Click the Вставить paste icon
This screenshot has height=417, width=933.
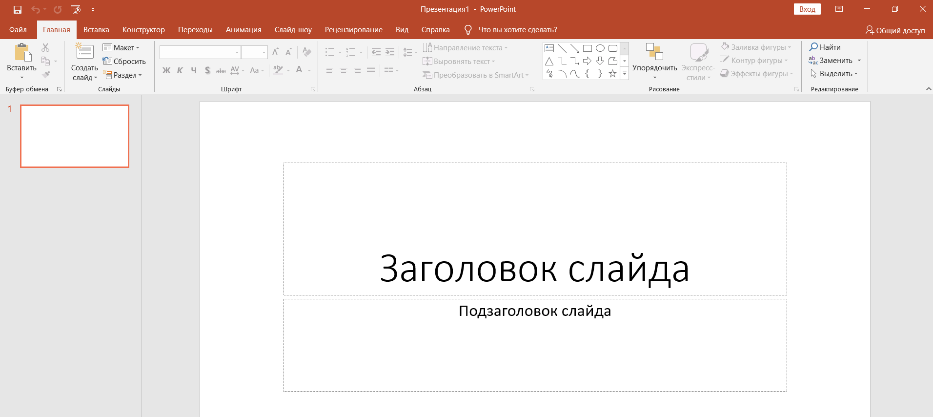coord(22,53)
